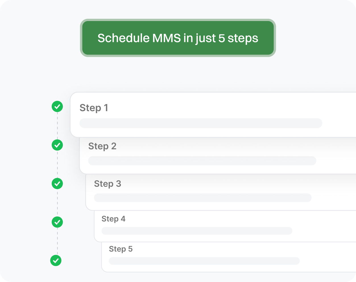The width and height of the screenshot is (356, 282).
Task: Select the Step 3 heading text
Action: (107, 184)
